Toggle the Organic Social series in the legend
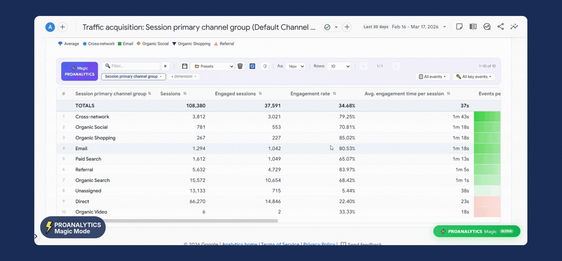 [153, 44]
